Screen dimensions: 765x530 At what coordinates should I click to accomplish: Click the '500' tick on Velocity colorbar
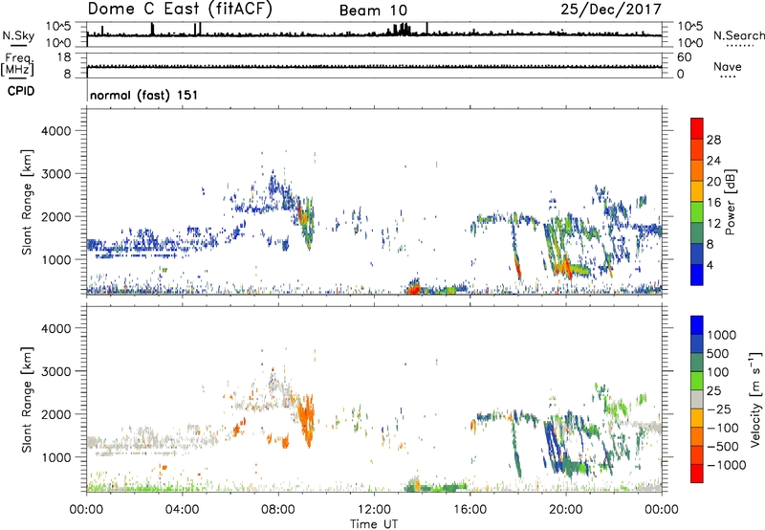point(716,353)
